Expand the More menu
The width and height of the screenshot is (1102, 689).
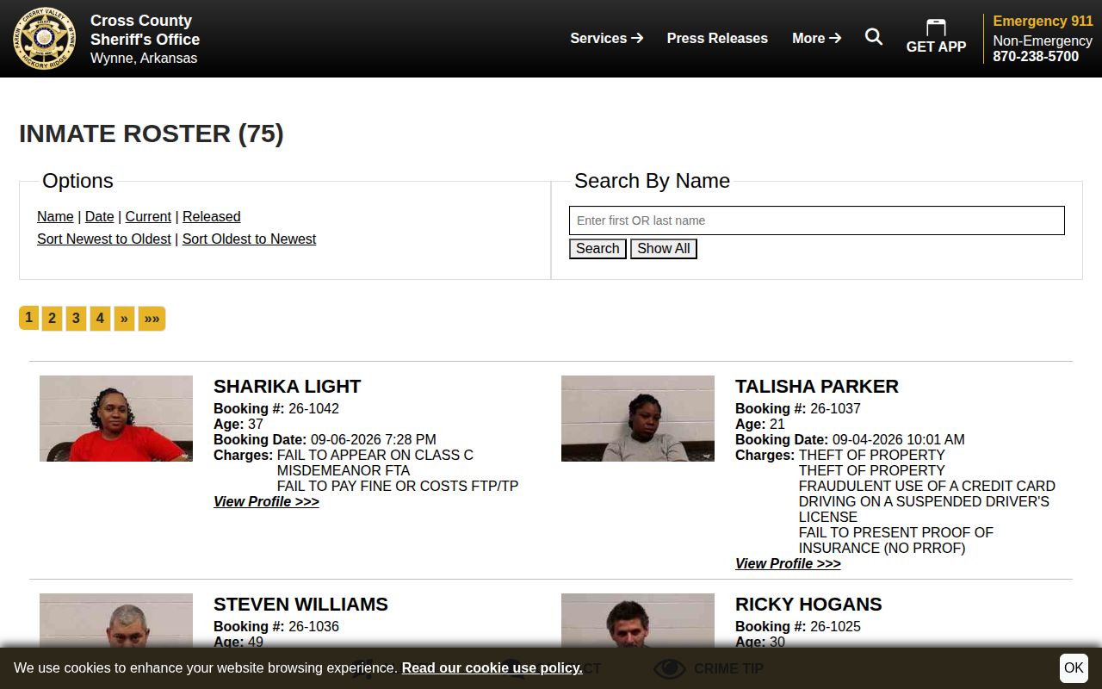(x=817, y=38)
